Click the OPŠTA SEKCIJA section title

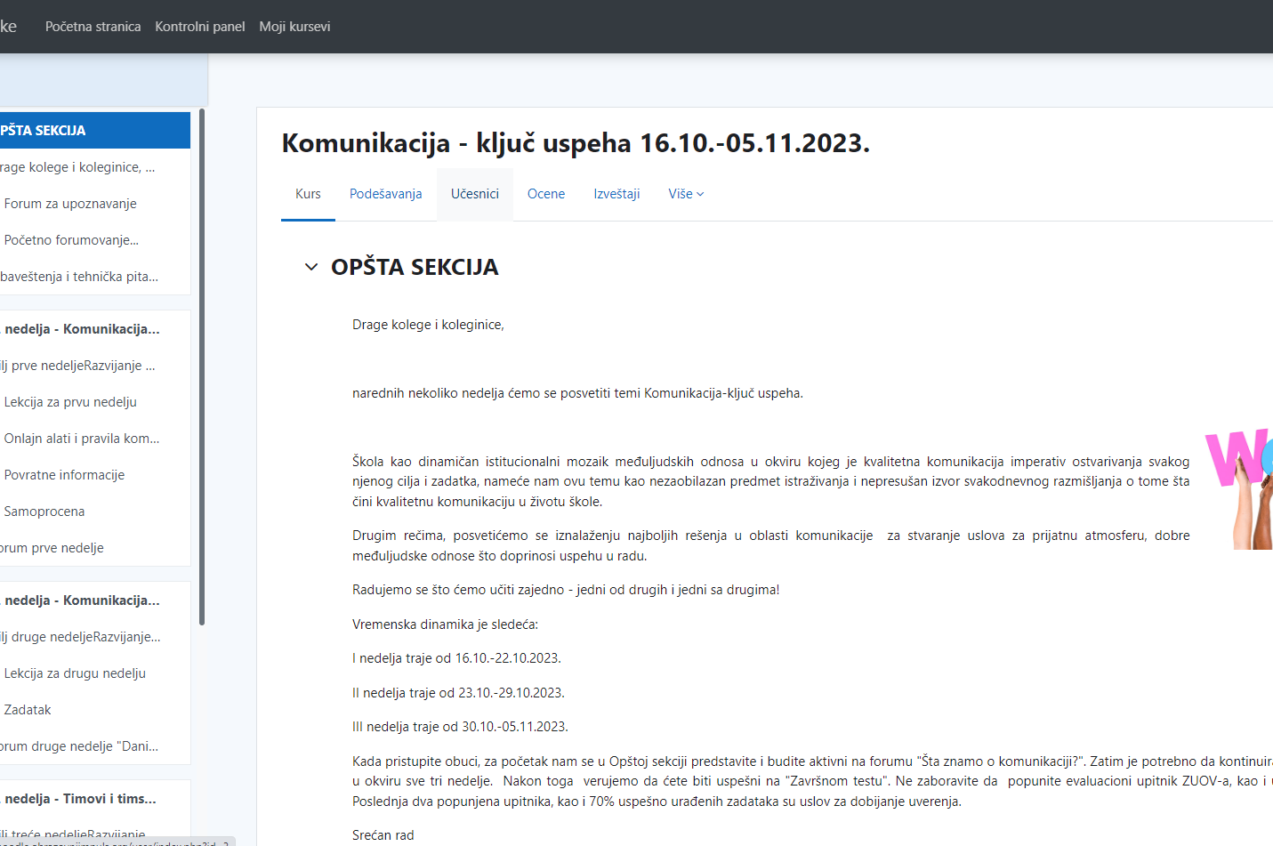415,267
